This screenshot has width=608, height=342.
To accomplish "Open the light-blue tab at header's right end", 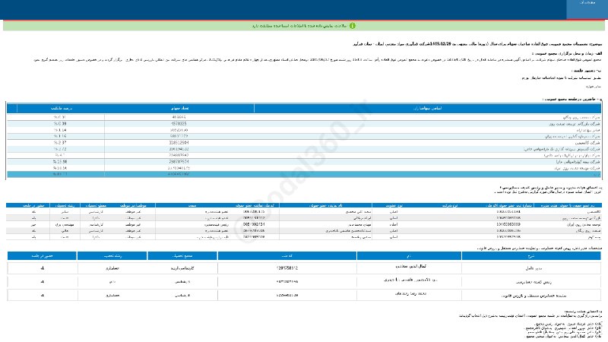I will 587,9.
